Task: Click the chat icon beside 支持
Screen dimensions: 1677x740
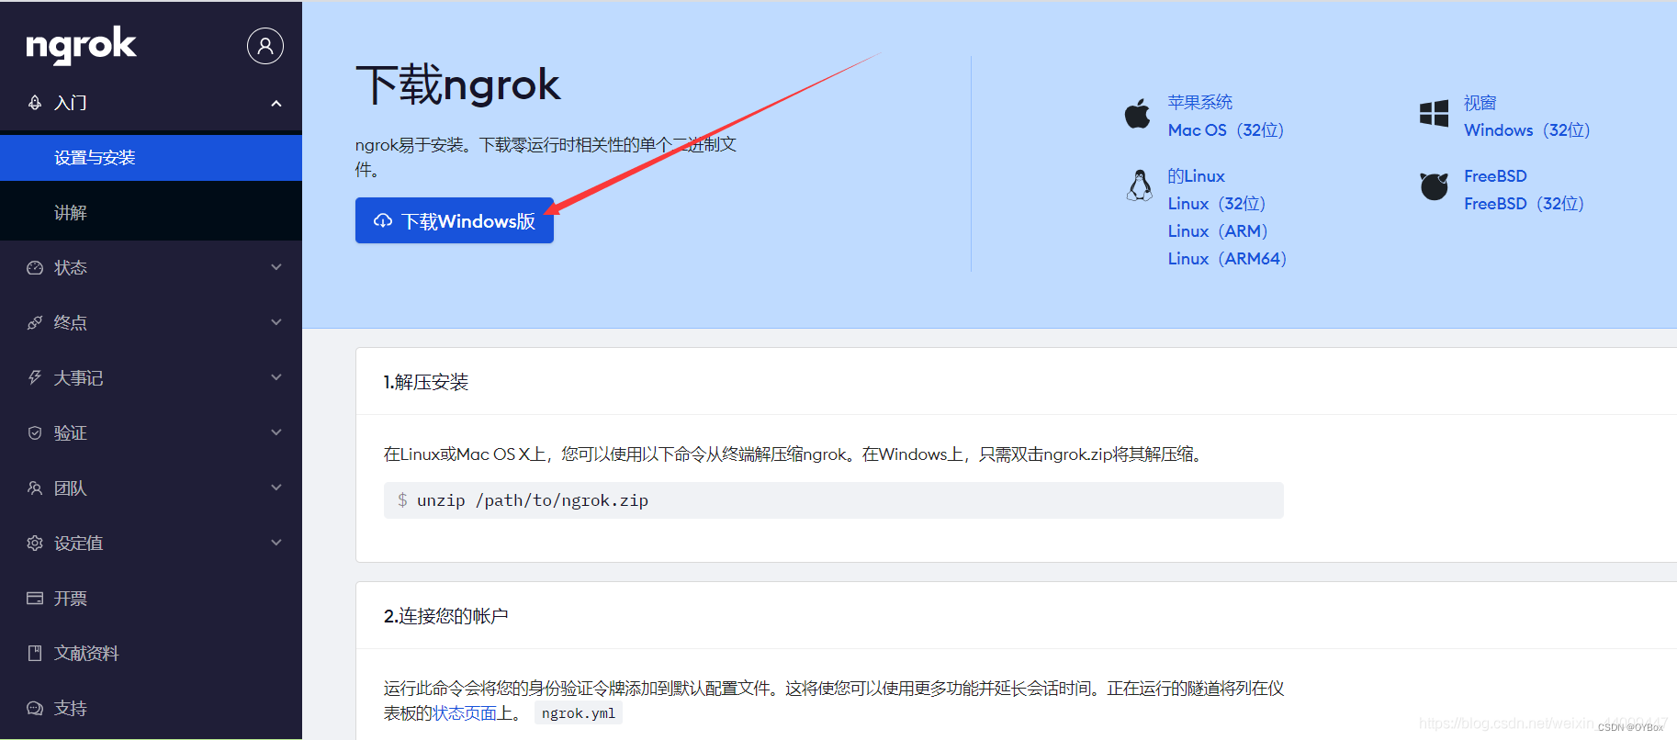Action: tap(35, 708)
